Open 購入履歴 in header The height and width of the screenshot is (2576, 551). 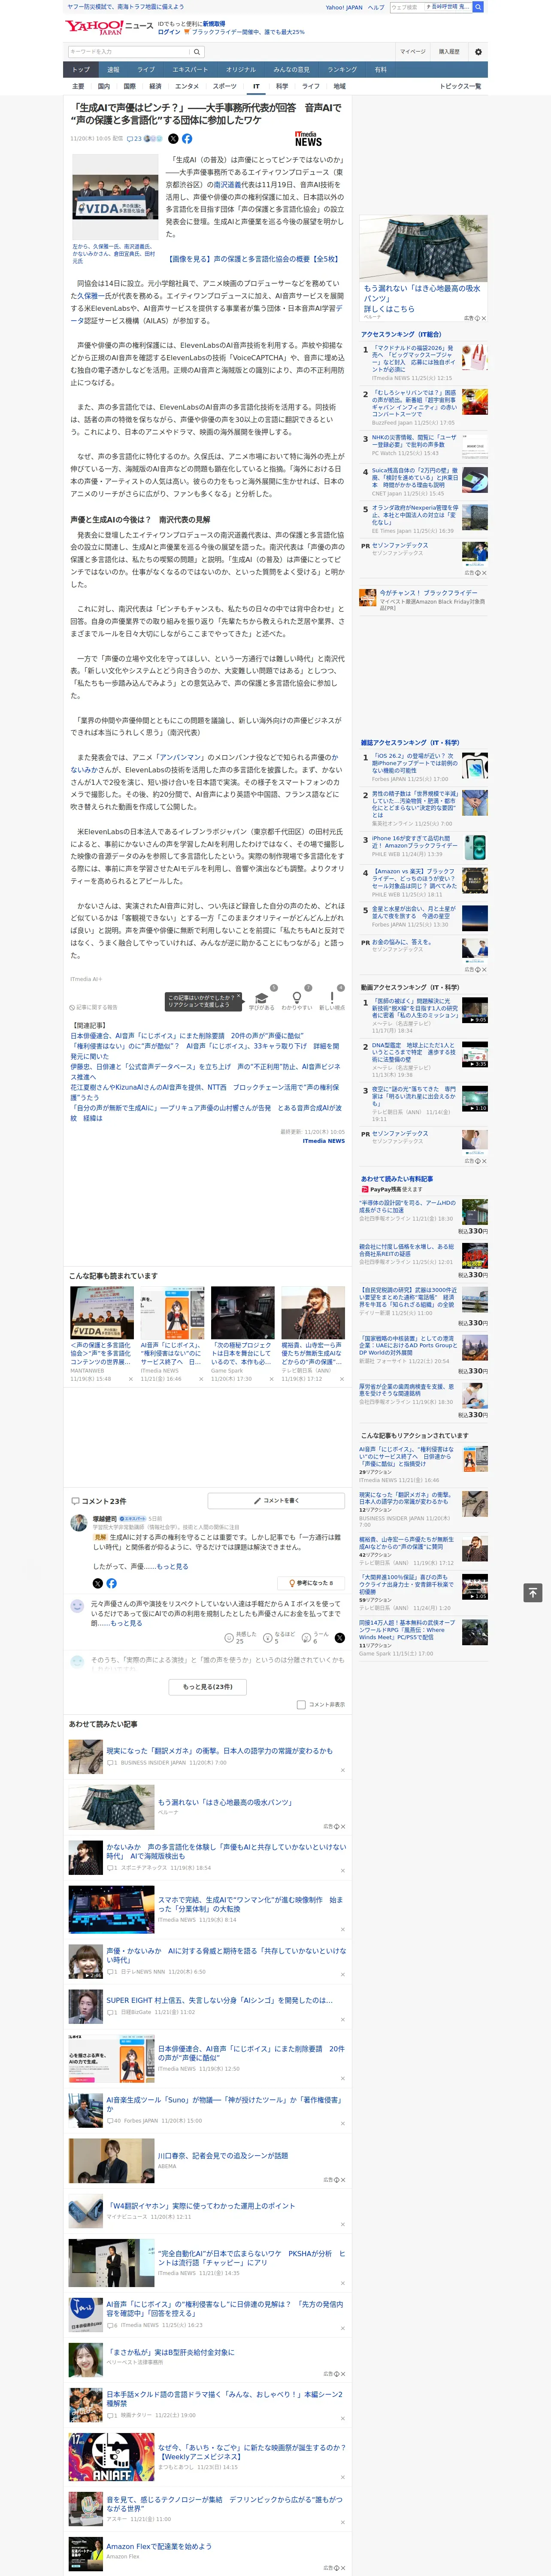click(449, 52)
